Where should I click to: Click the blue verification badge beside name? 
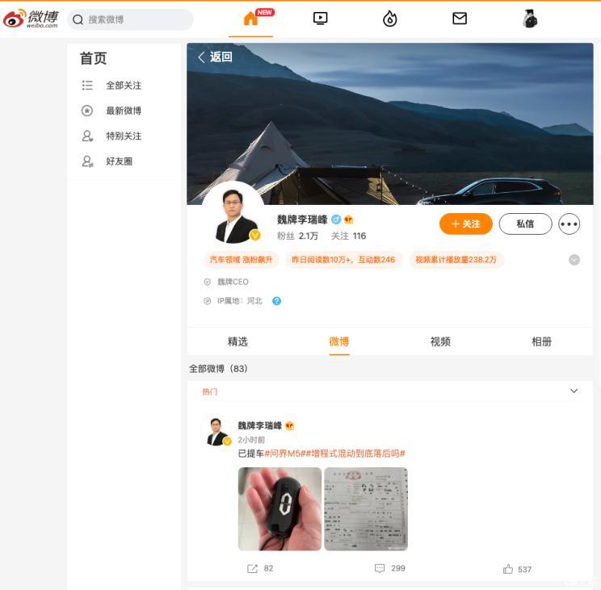coord(336,220)
